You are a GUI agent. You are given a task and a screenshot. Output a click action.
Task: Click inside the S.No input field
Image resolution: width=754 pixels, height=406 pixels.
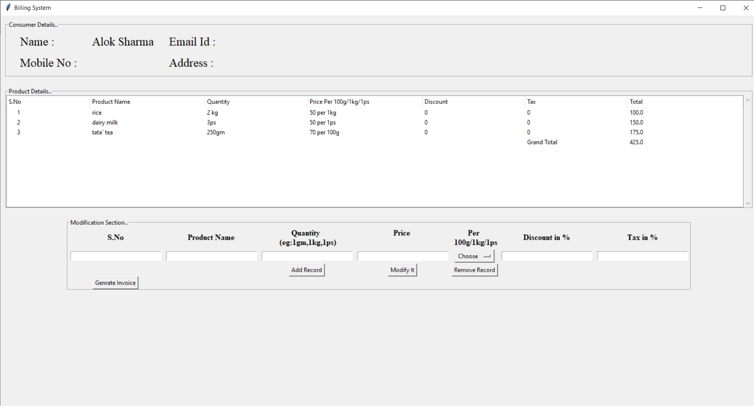(x=115, y=256)
